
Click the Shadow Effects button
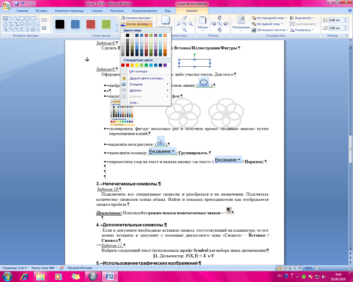click(165, 22)
